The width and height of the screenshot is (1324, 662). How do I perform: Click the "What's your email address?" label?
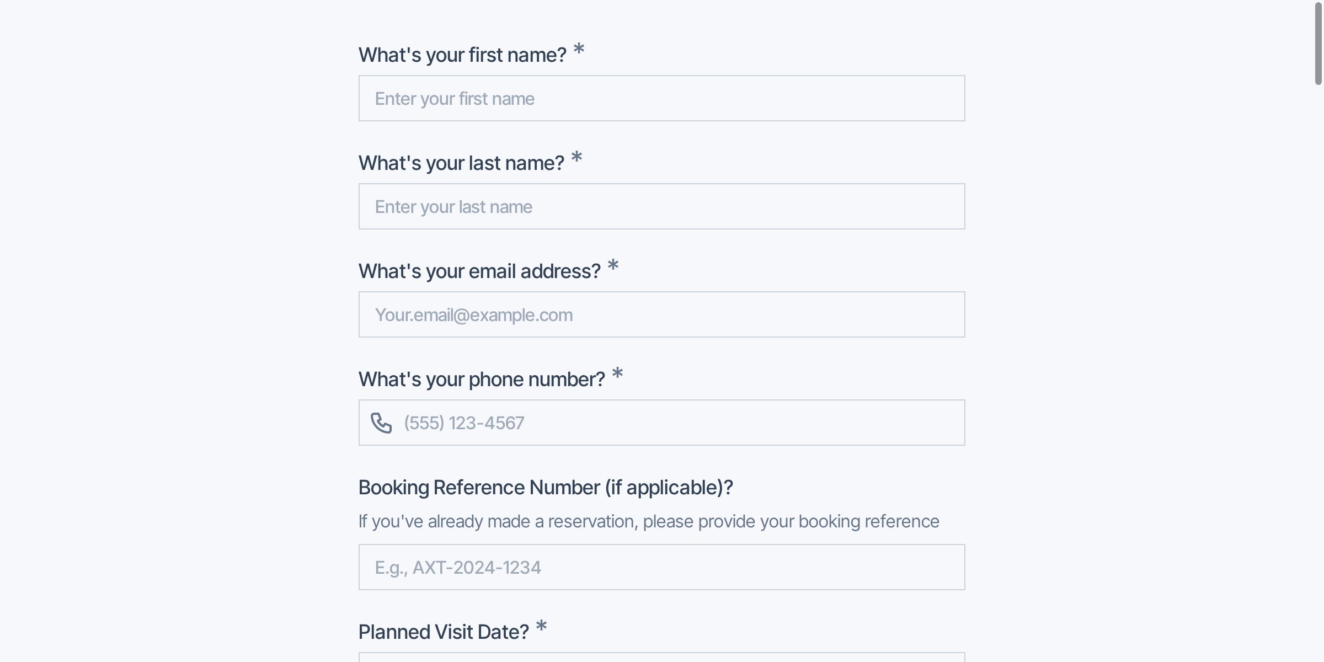(479, 271)
